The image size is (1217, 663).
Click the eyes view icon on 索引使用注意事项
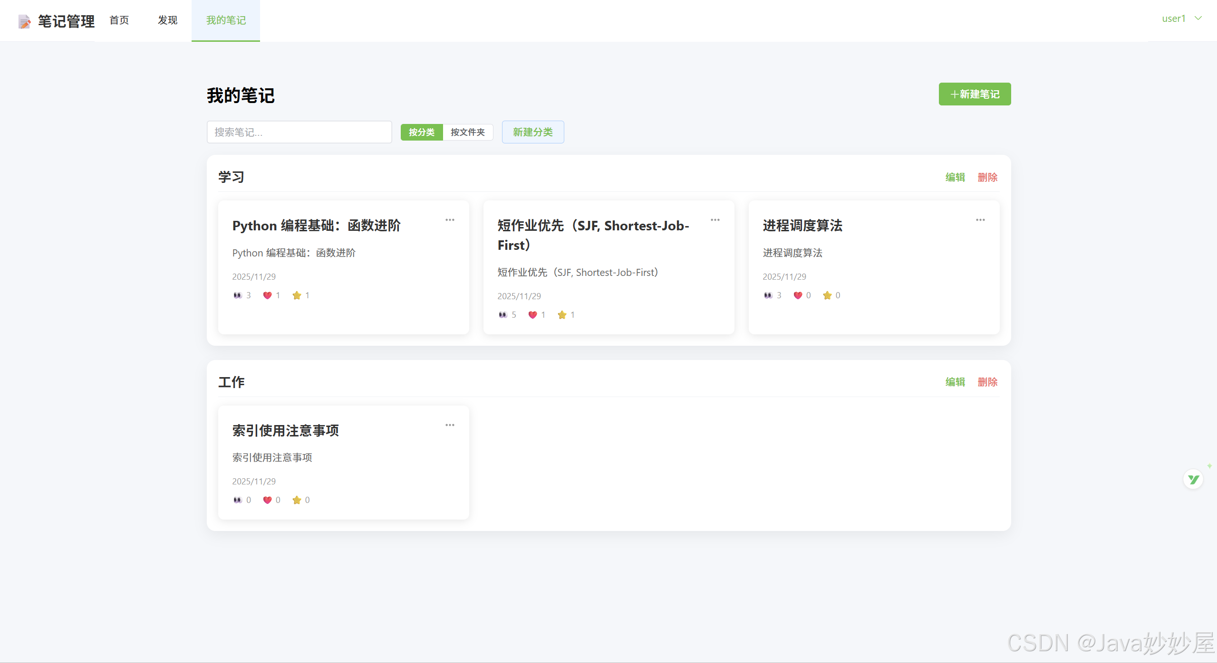click(x=238, y=500)
